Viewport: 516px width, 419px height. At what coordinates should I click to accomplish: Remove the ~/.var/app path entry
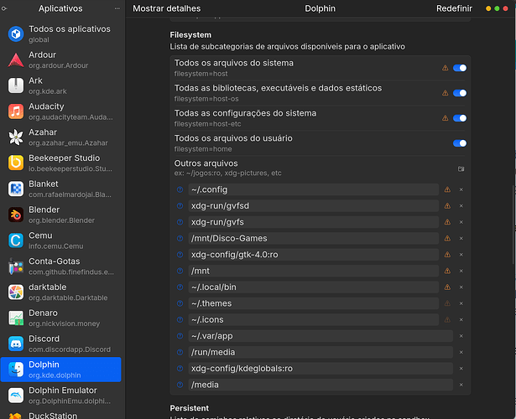click(x=461, y=336)
